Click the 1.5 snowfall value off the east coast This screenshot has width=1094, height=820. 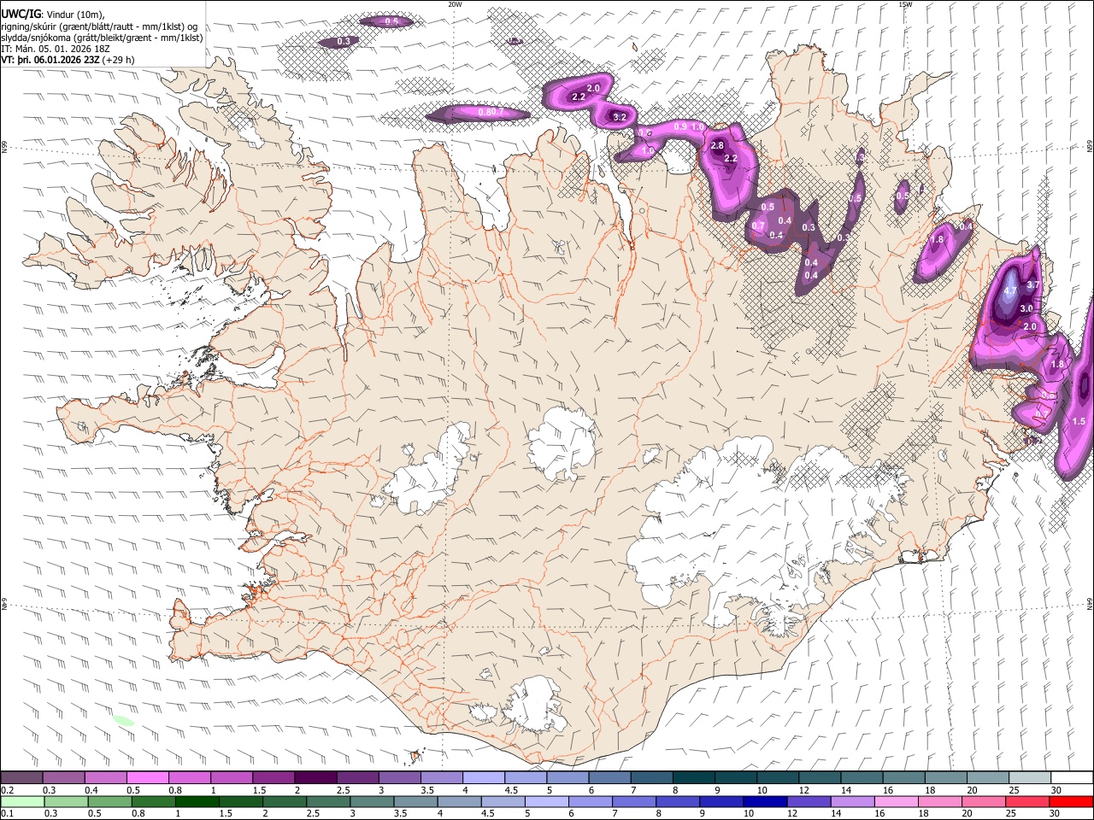pos(1079,421)
